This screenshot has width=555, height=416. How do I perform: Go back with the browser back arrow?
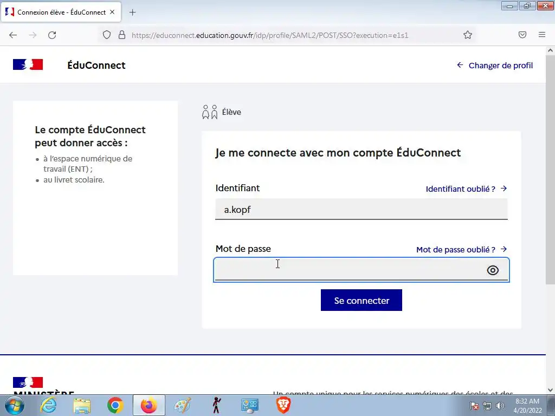pyautogui.click(x=13, y=35)
